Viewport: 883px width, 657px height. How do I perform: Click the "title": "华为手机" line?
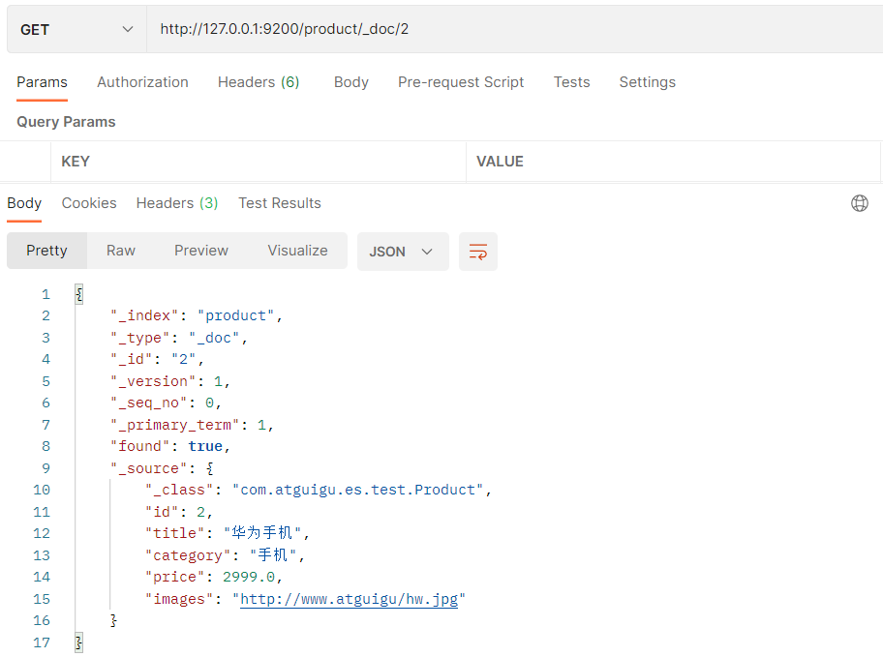tap(227, 533)
